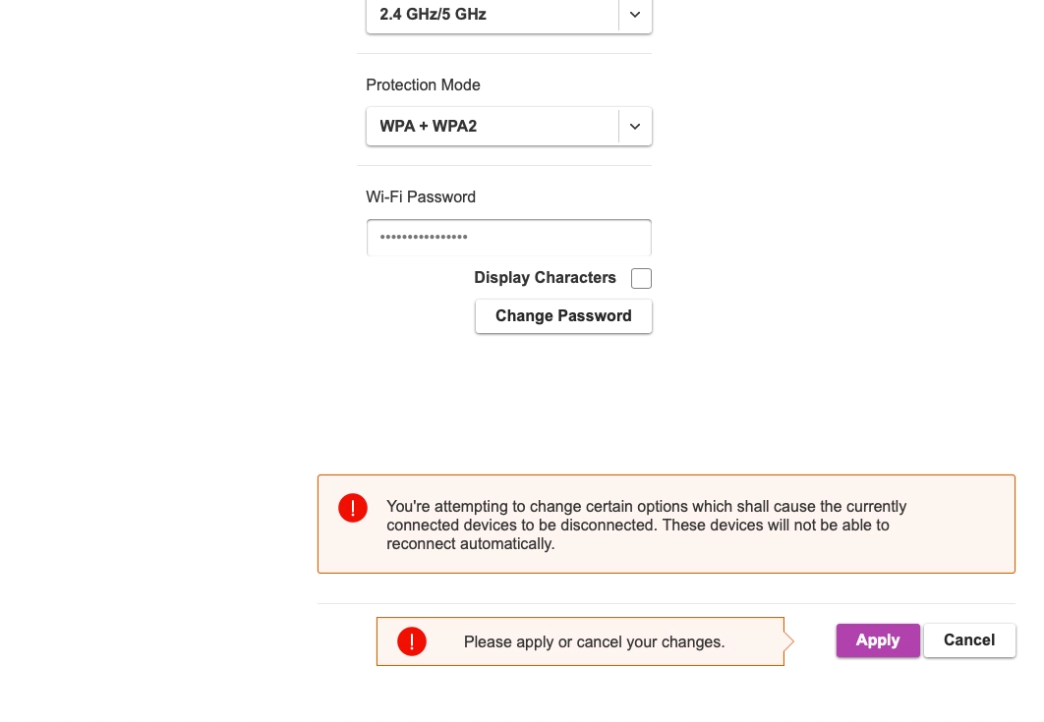The height and width of the screenshot is (722, 1044).
Task: Click the "Display Characters" text label
Action: point(545,278)
